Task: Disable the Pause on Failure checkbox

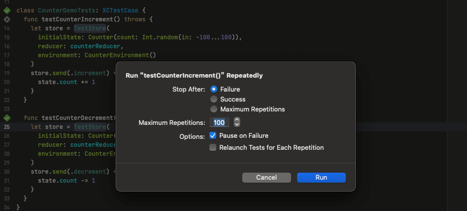Action: [x=213, y=135]
